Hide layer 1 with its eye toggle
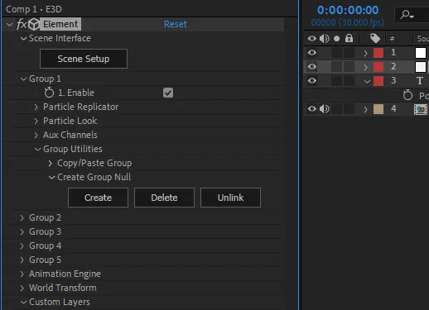This screenshot has width=429, height=310. point(312,52)
